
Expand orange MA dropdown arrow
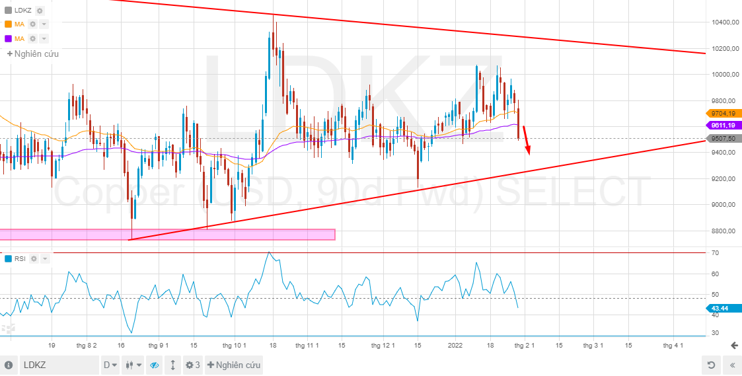(44, 24)
